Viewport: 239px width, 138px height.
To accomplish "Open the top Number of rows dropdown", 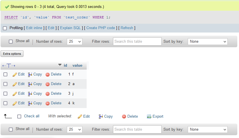I will click(x=74, y=42).
